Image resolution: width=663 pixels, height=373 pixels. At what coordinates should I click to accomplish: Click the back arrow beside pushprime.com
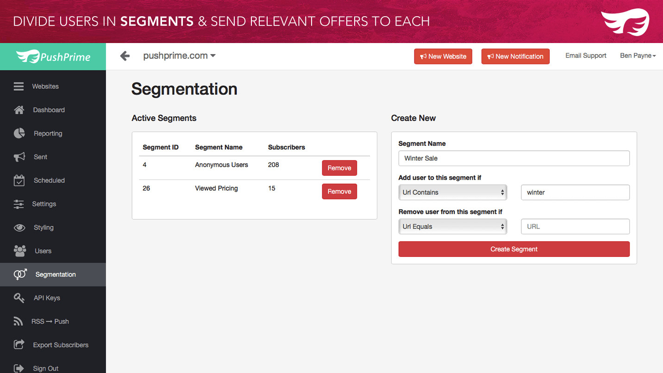[x=125, y=56]
